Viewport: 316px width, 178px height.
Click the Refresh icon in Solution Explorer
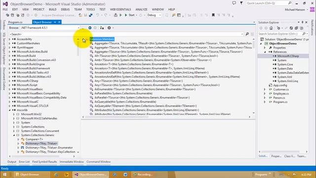pos(291,28)
